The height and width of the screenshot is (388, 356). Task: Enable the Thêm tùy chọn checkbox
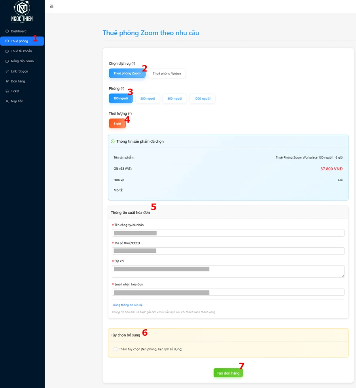pos(116,349)
